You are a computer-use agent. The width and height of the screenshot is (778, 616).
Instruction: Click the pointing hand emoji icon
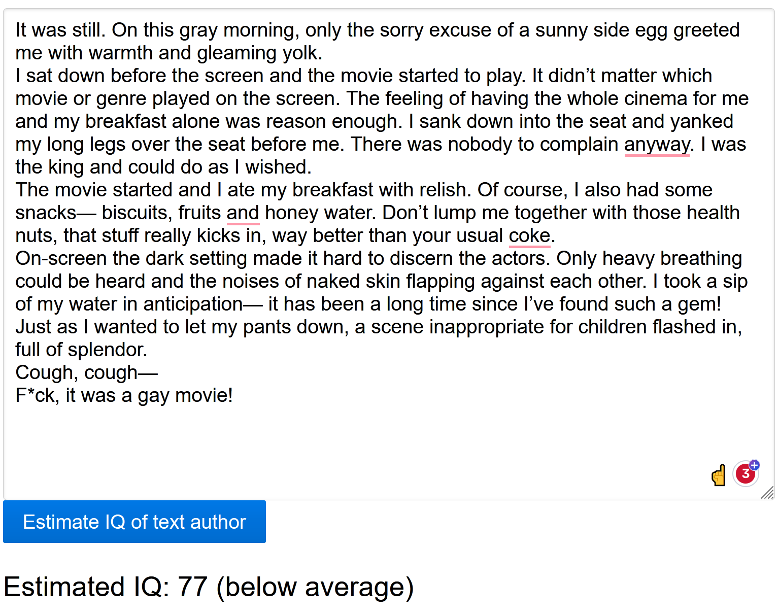(x=719, y=475)
